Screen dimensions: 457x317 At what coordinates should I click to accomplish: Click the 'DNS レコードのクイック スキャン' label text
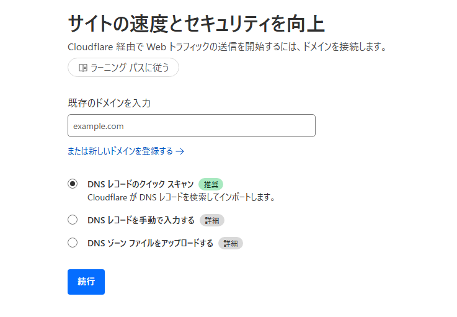point(141,184)
